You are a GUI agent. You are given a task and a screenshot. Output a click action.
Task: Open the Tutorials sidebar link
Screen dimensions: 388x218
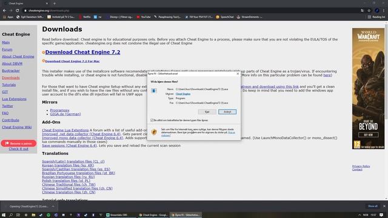(x=8, y=85)
